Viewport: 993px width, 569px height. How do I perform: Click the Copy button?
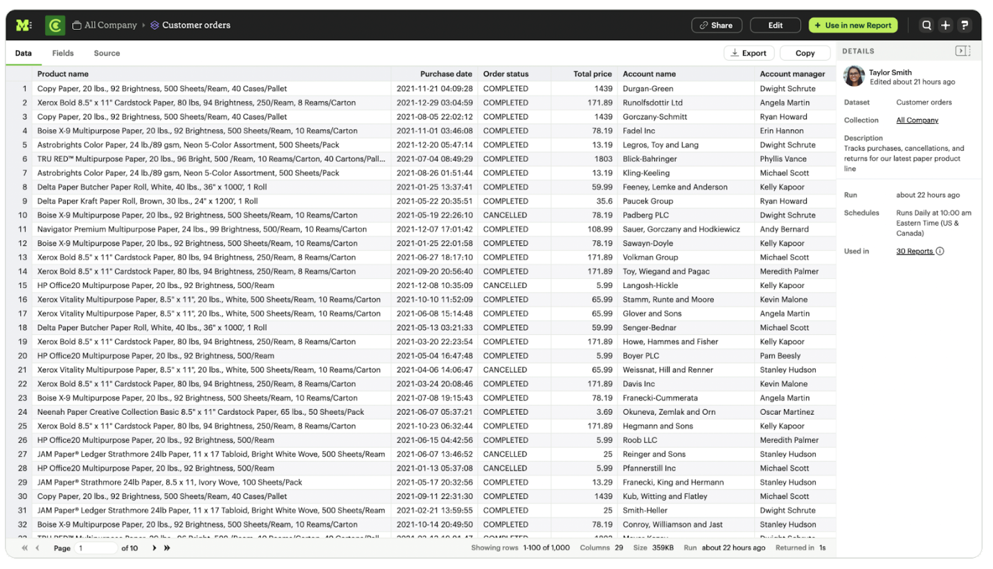point(805,53)
